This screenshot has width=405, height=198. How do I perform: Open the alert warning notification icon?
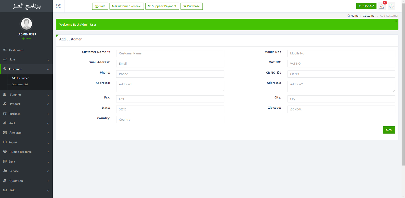pos(382,6)
